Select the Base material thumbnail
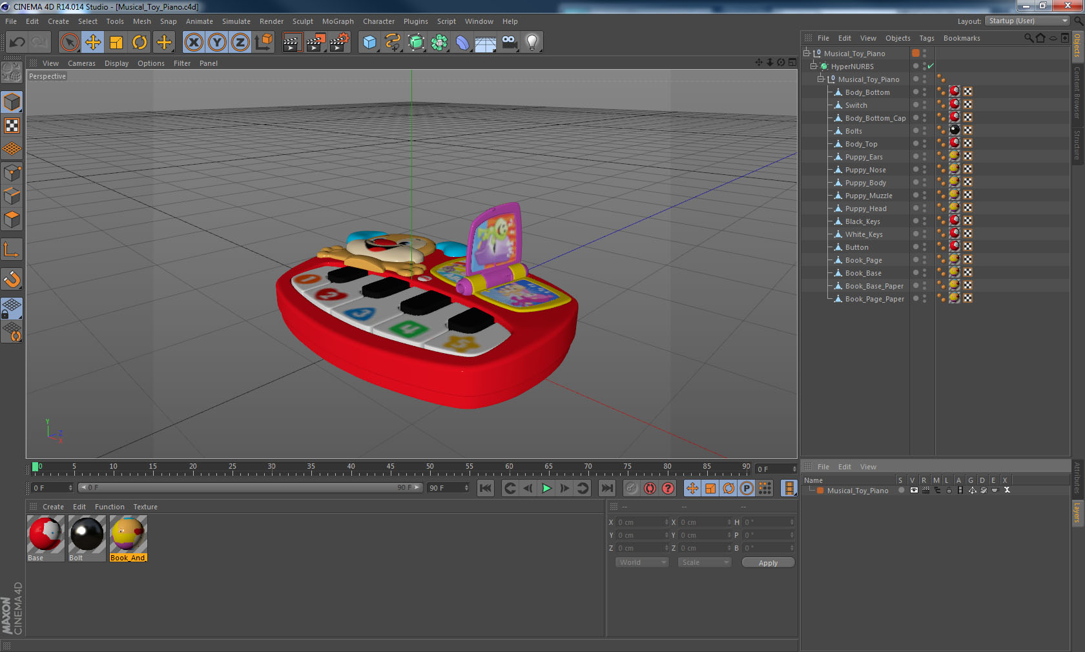1085x652 pixels. coord(45,534)
